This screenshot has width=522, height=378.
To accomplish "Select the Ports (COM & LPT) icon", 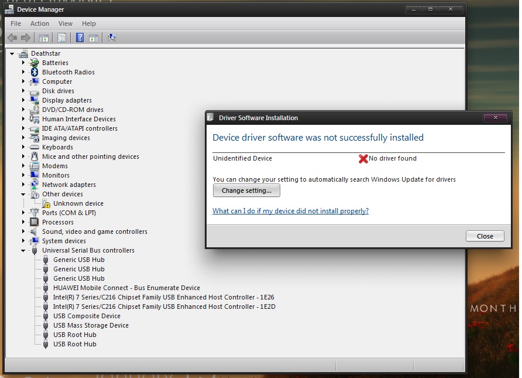I will pyautogui.click(x=35, y=213).
